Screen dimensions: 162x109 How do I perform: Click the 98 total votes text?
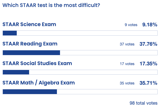[143, 103]
